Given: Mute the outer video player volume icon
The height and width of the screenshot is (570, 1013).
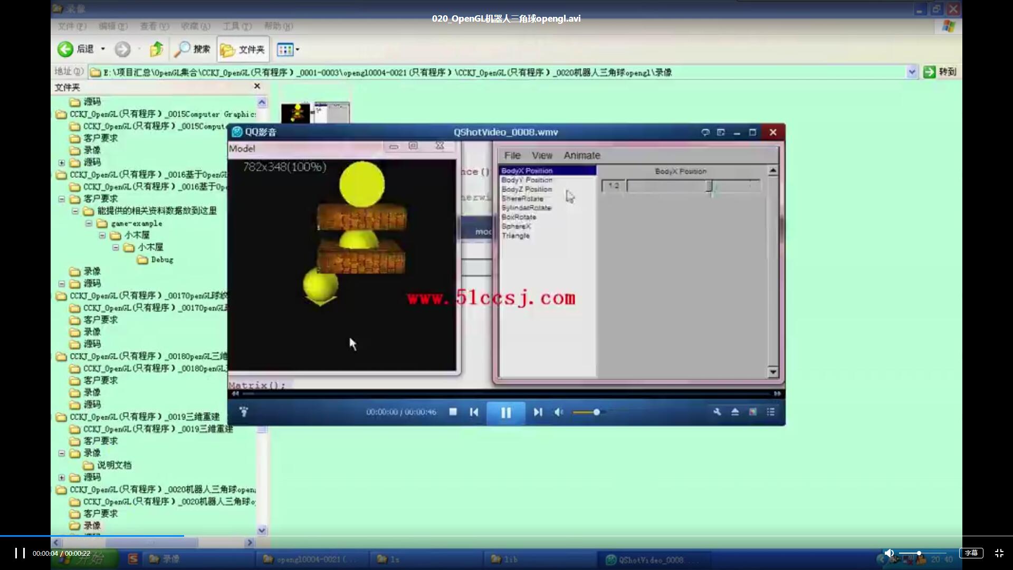Looking at the screenshot, I should pyautogui.click(x=889, y=553).
